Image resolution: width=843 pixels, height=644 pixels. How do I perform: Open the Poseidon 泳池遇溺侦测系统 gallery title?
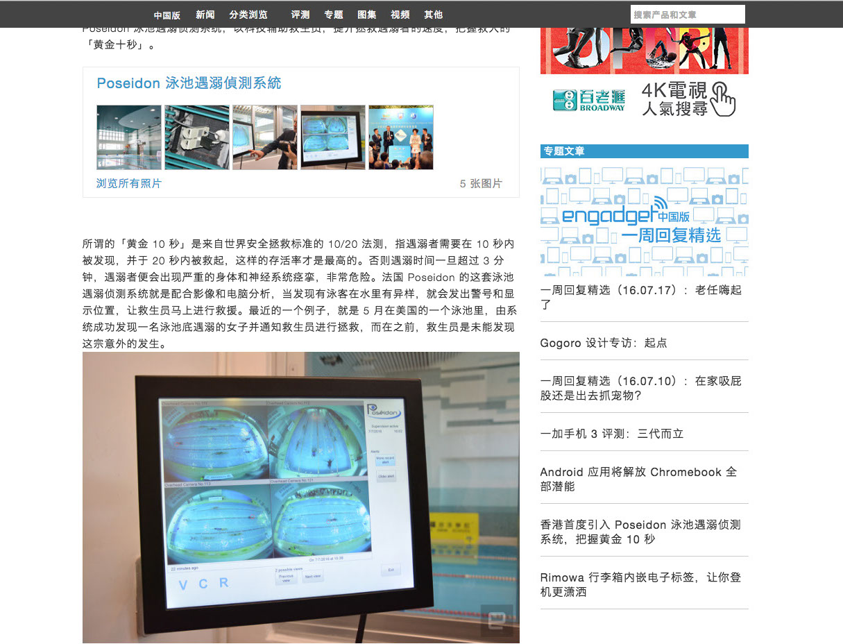[x=189, y=83]
